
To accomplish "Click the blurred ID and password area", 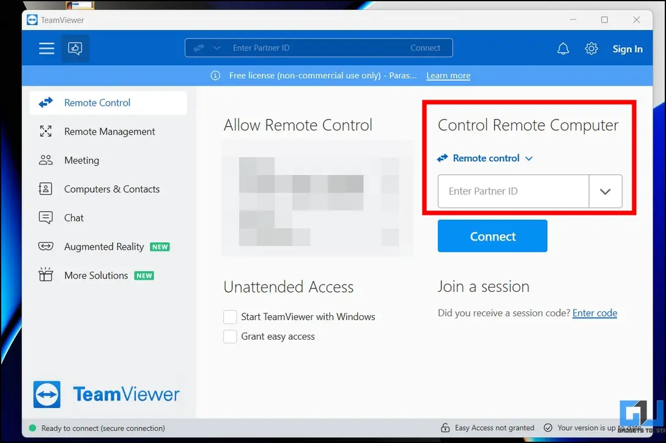I will (x=317, y=198).
